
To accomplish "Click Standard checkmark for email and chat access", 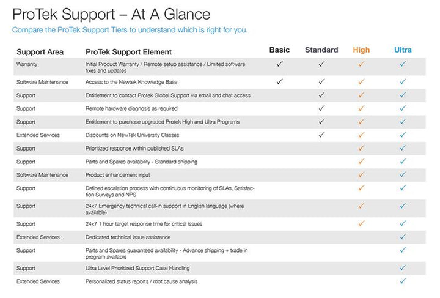I will click(321, 95).
